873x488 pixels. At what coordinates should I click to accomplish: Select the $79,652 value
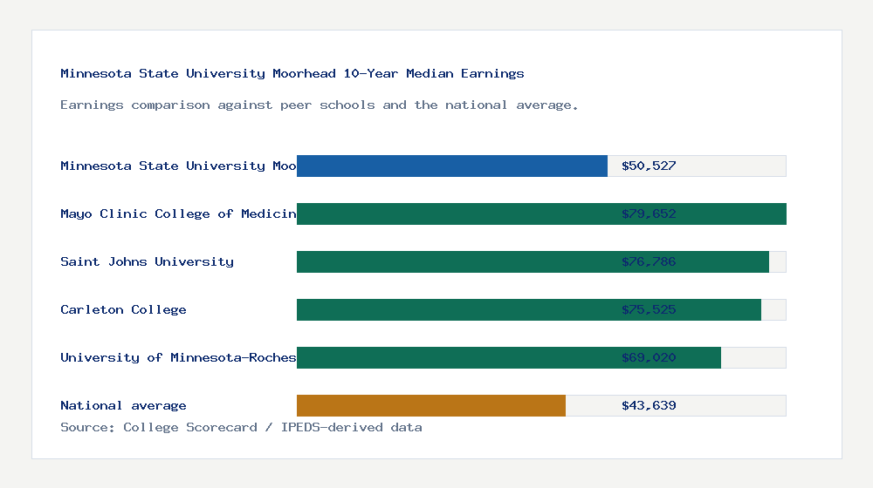(x=649, y=214)
